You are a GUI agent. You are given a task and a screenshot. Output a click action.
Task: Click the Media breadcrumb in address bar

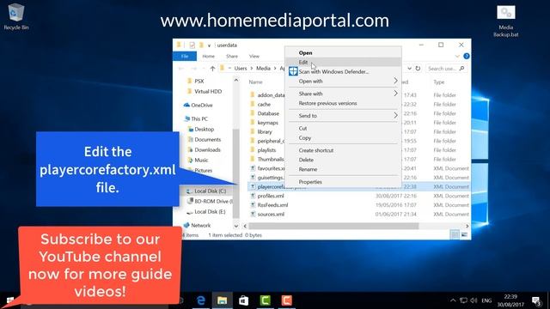[x=263, y=69]
